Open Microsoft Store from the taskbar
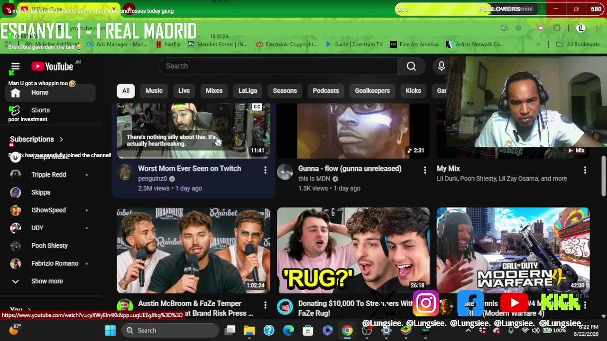607x341 pixels. click(308, 331)
